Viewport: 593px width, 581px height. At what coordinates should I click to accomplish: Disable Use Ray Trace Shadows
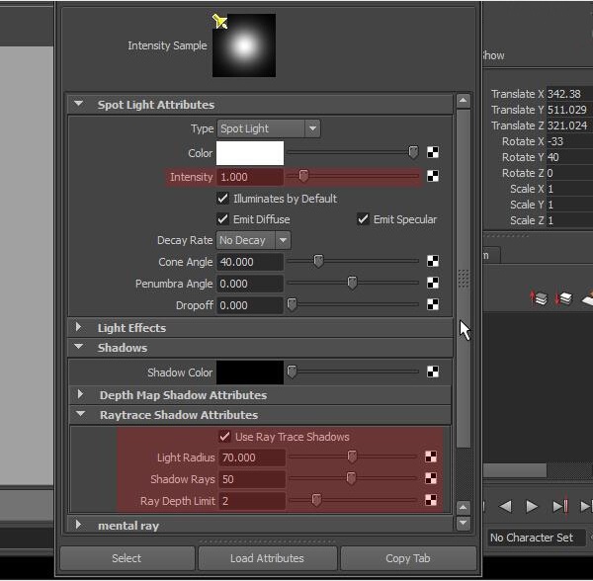[x=224, y=437]
